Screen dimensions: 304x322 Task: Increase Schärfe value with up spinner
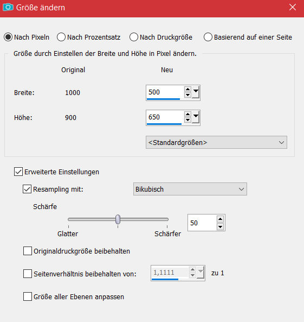click(x=220, y=219)
